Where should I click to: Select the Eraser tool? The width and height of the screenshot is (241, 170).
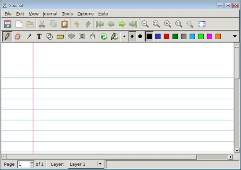17,36
